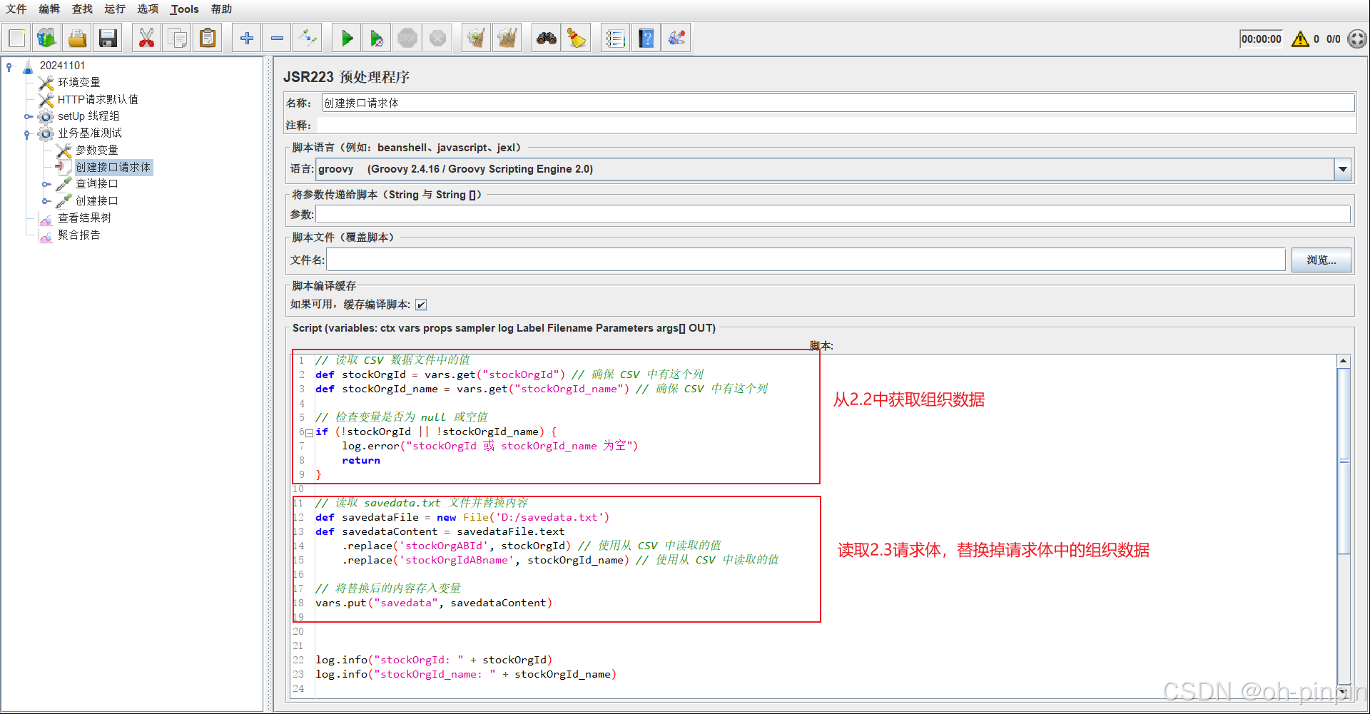The height and width of the screenshot is (714, 1370).
Task: Select 聚合报告 listener
Action: click(x=79, y=235)
